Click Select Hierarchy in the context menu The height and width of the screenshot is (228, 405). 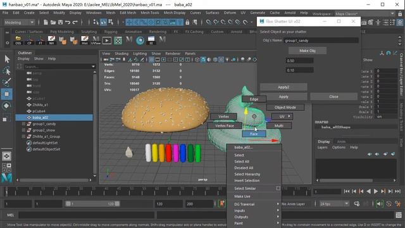pos(247,174)
